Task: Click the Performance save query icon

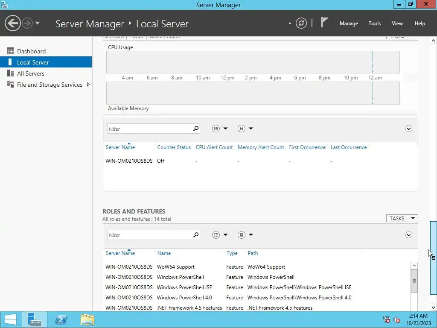Action: point(242,129)
